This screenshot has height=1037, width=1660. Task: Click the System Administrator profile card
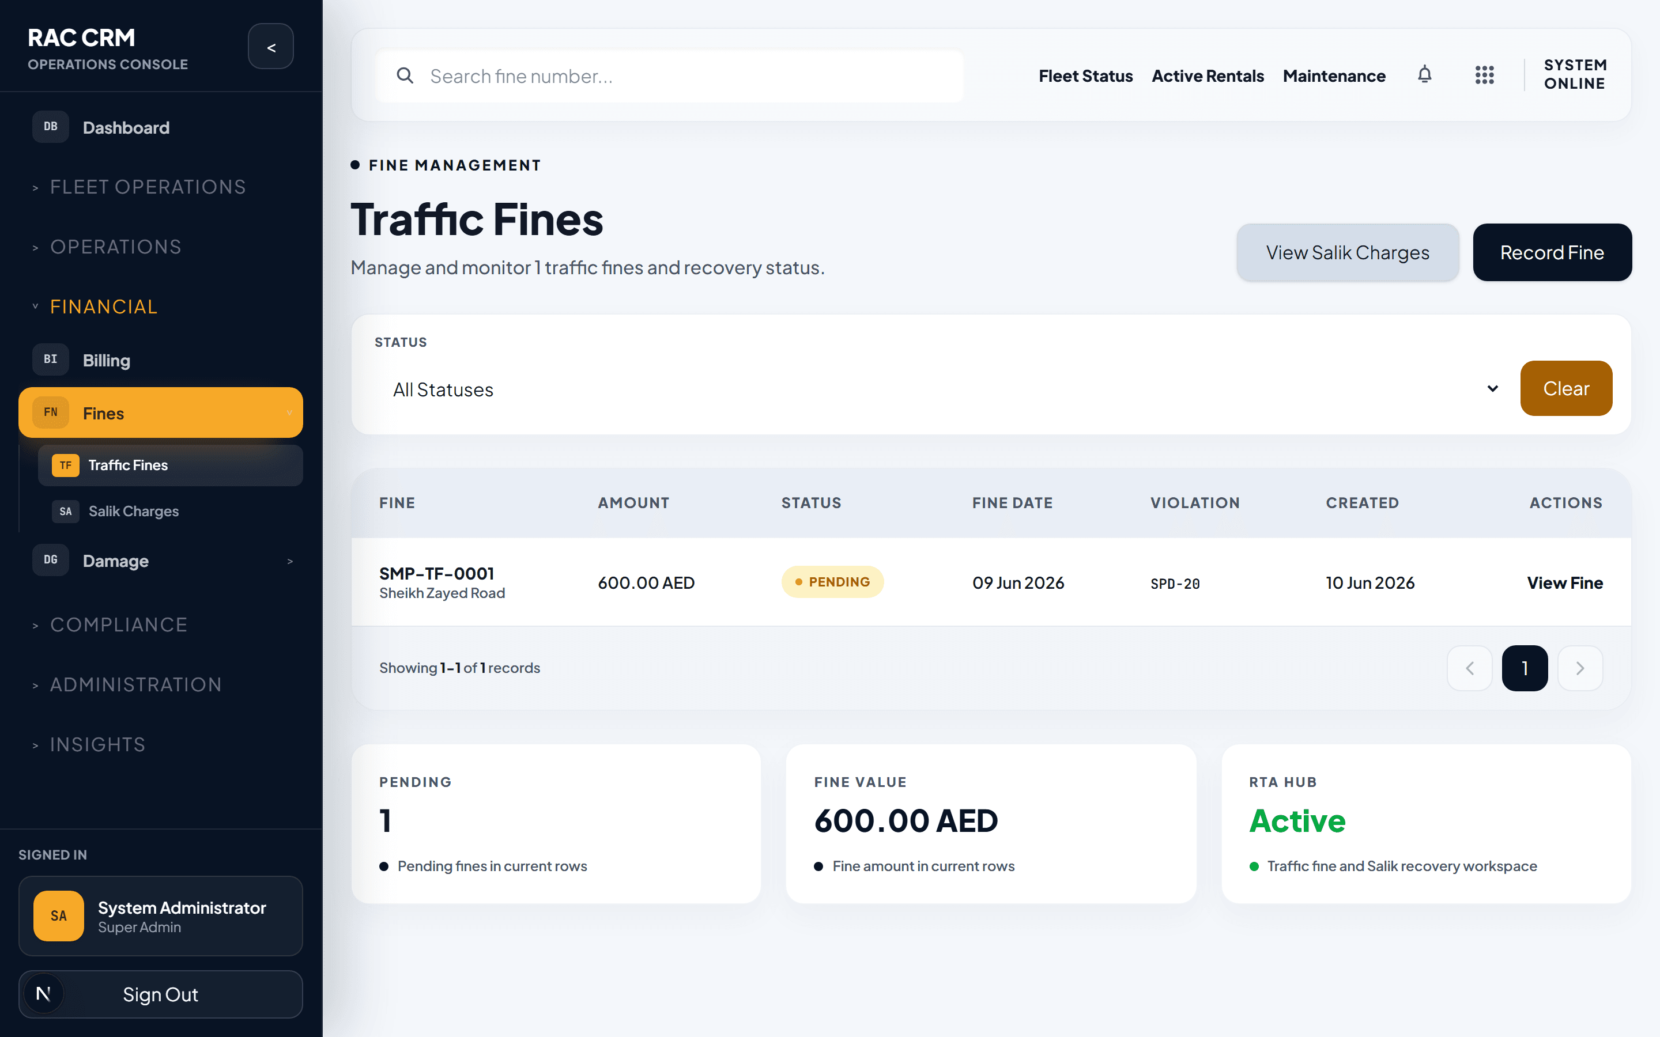160,915
